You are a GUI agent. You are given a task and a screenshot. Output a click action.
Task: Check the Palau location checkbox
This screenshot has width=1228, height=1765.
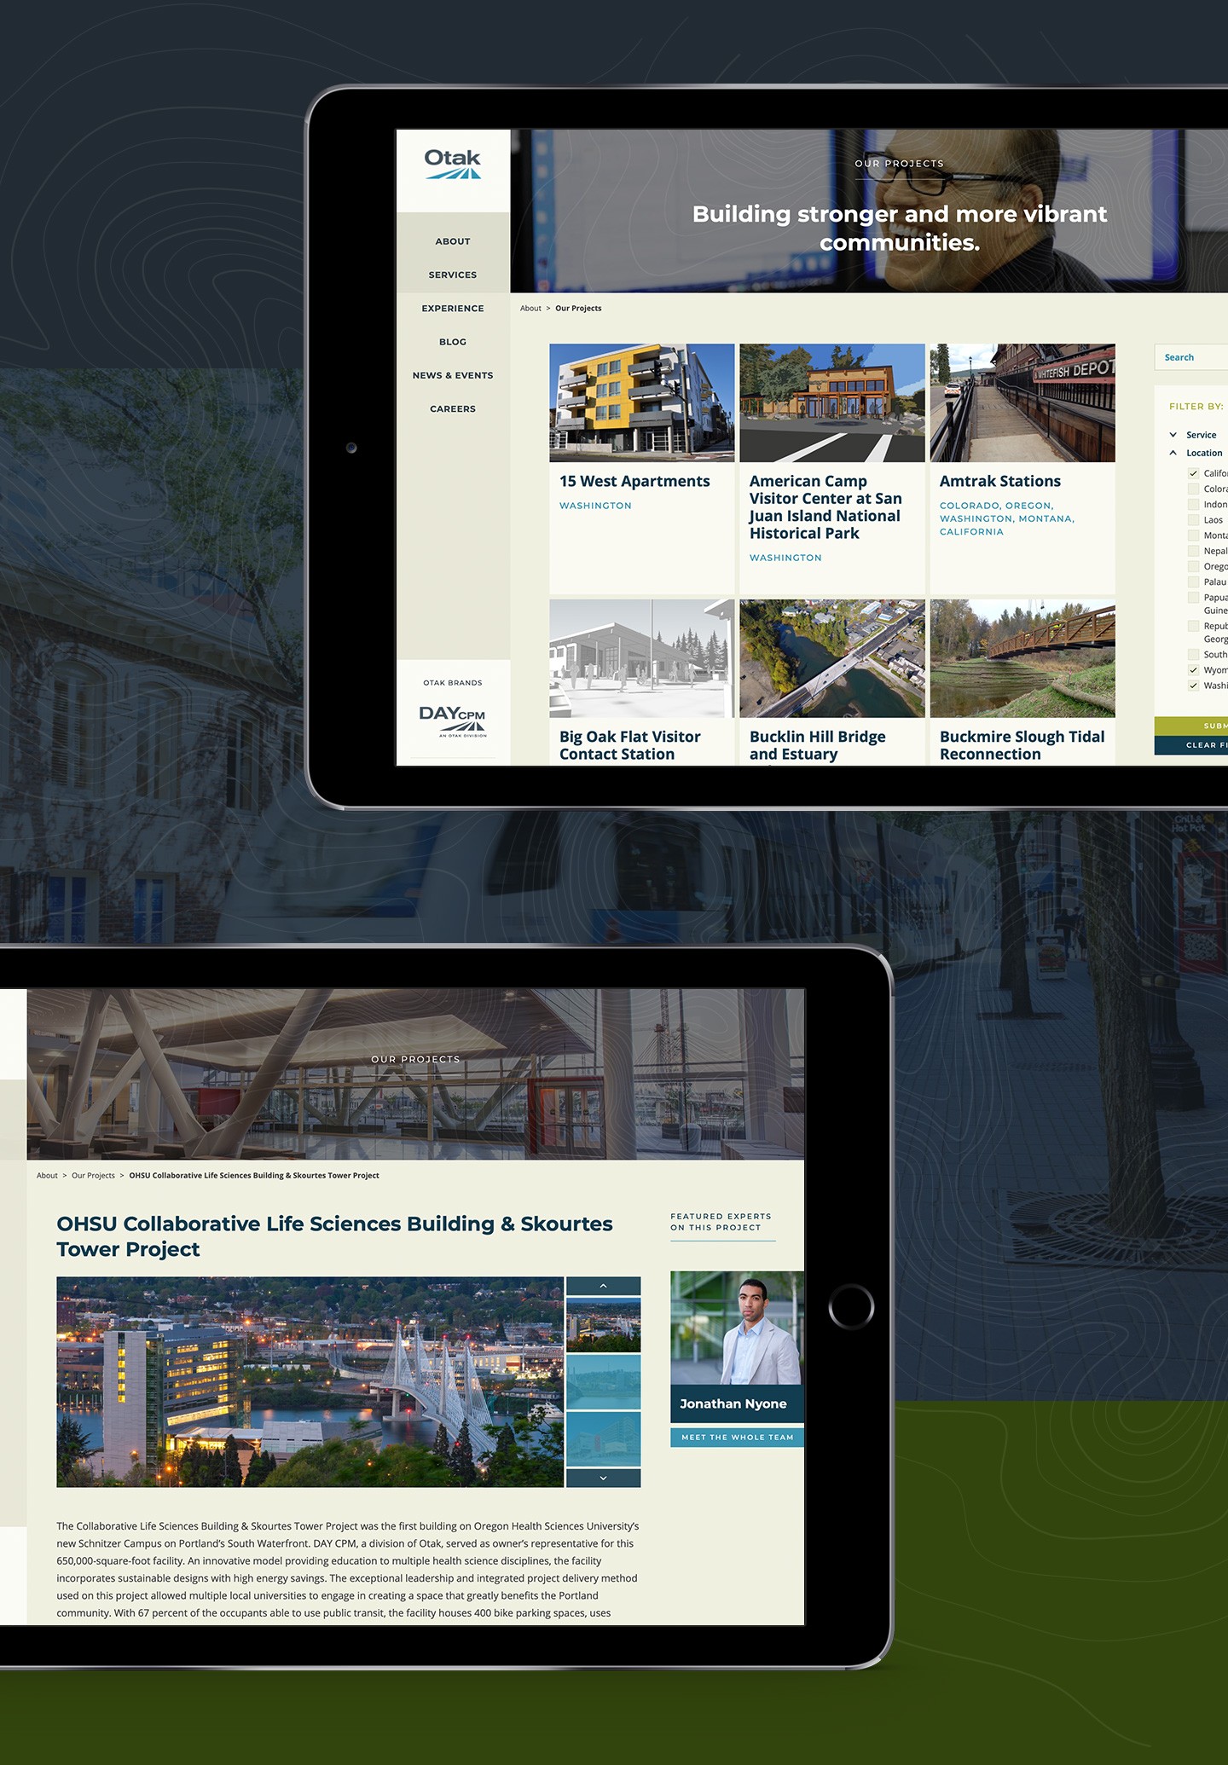tap(1194, 582)
